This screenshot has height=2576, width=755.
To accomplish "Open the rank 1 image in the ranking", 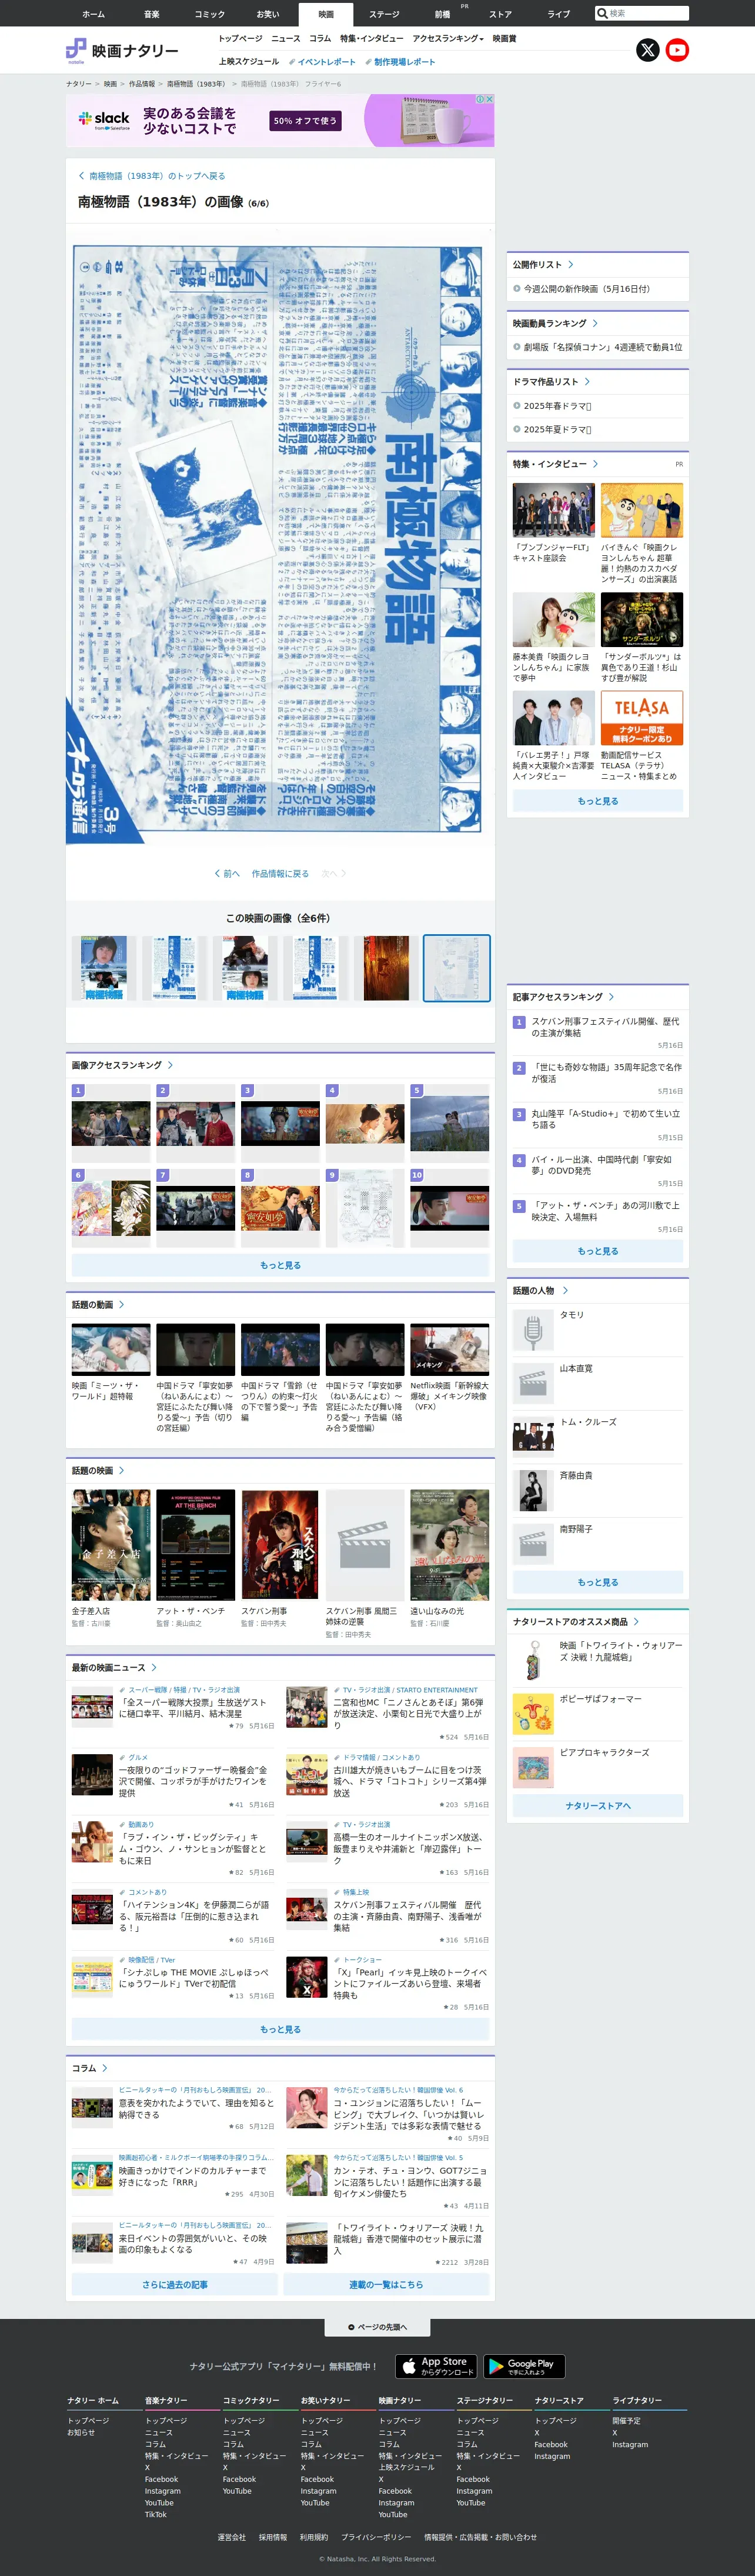I will (x=111, y=1124).
